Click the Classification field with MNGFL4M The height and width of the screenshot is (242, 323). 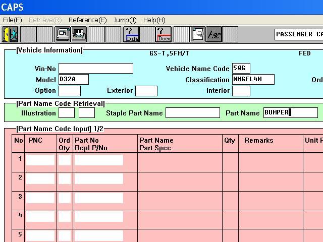[x=253, y=80]
